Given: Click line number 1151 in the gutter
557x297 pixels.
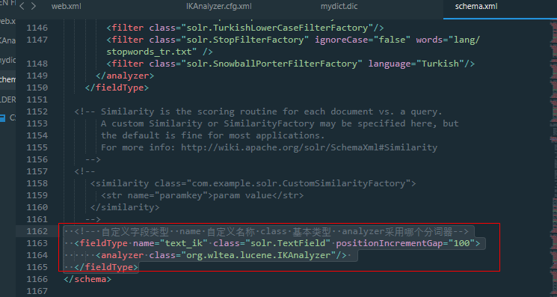Looking at the screenshot, I should pos(37,99).
